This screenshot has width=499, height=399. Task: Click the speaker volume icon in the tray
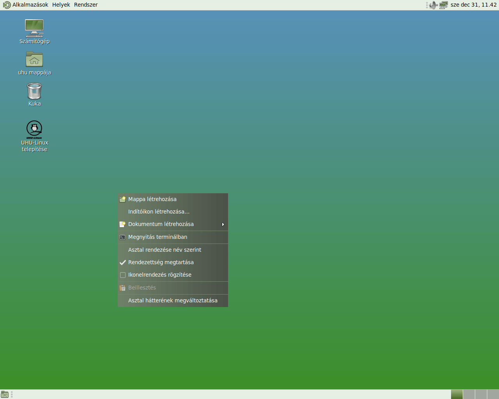(433, 5)
